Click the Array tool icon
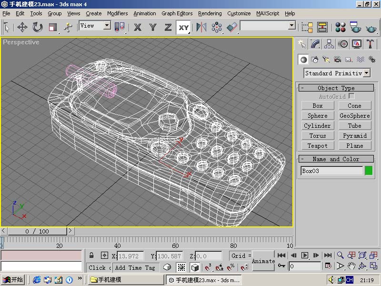 [217, 27]
